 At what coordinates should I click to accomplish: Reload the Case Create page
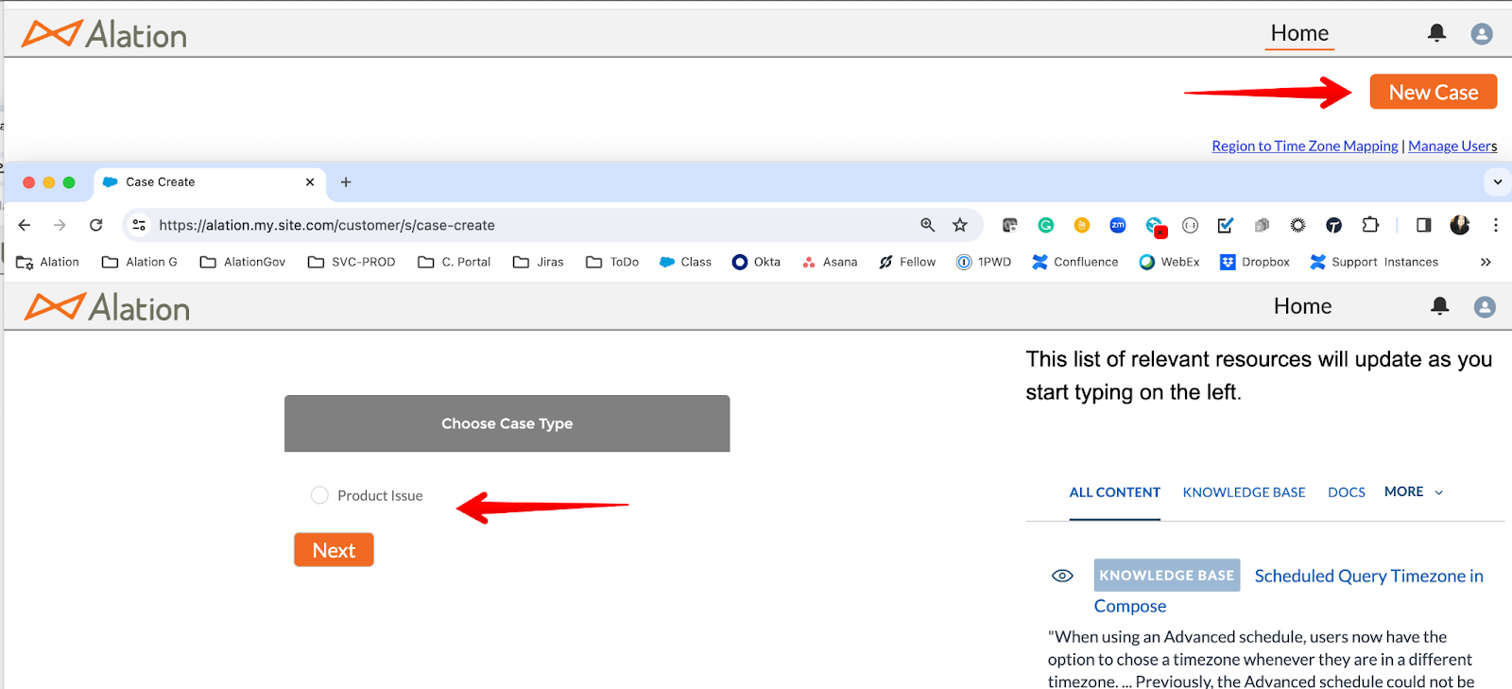pos(95,225)
